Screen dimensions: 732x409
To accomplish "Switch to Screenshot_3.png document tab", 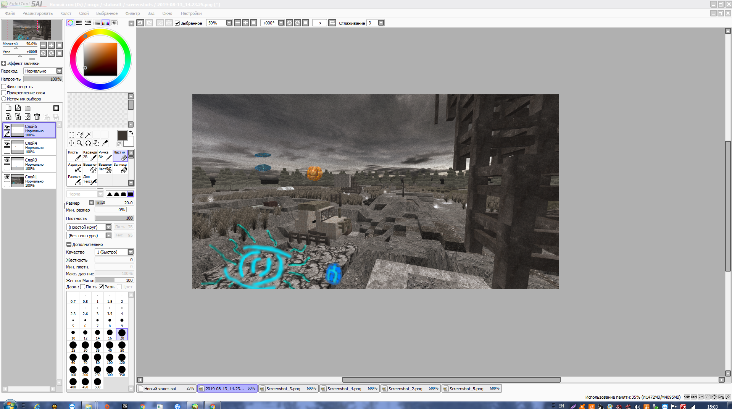I will pyautogui.click(x=289, y=389).
